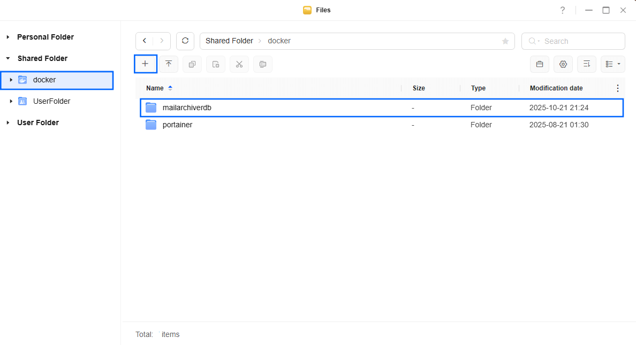Image resolution: width=636 pixels, height=345 pixels.
Task: Click the plus create new button
Action: pyautogui.click(x=145, y=64)
